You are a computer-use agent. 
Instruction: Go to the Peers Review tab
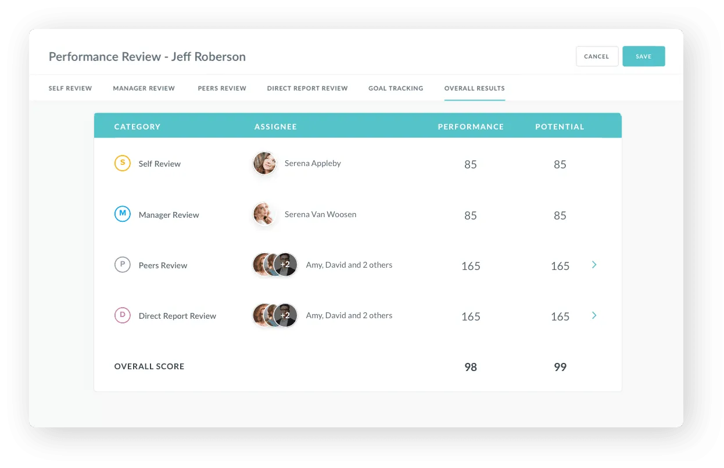click(222, 88)
